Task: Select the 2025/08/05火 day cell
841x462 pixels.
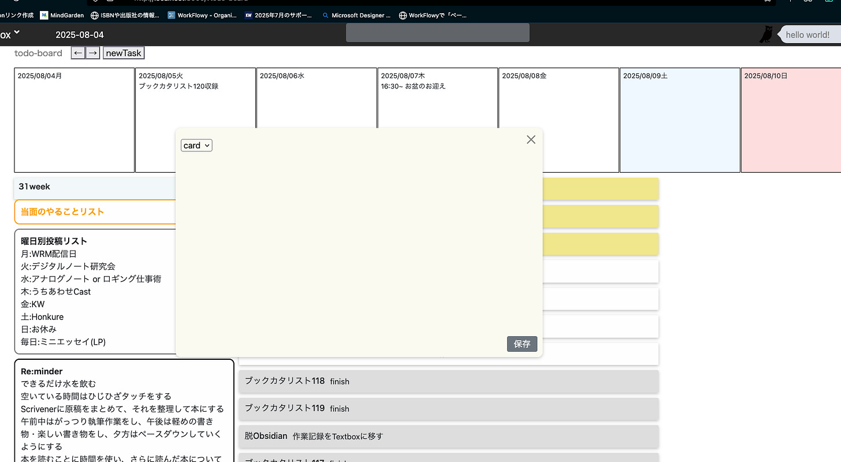Action: [x=195, y=120]
